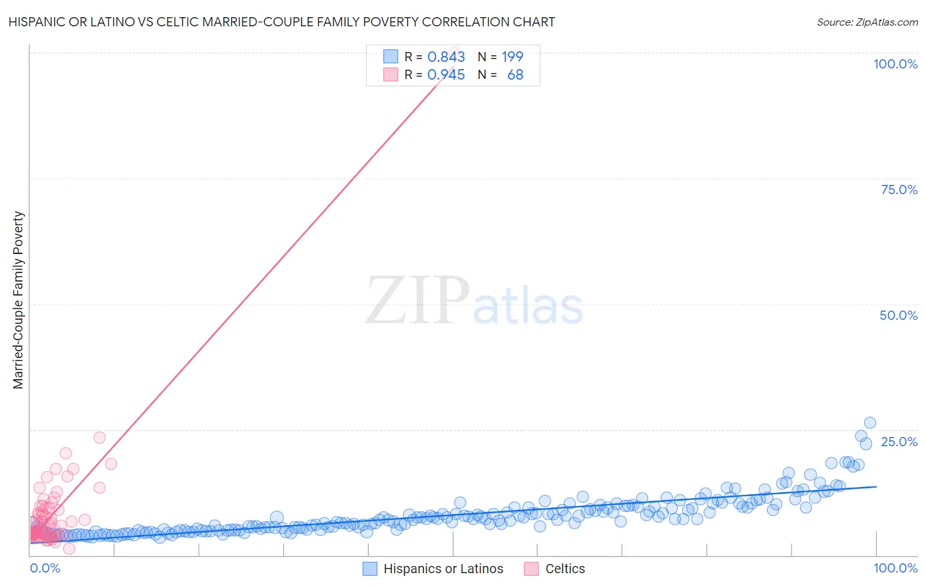926x587 pixels.
Task: Click the Married-Couple Family Poverty axis label
Action: click(x=18, y=300)
